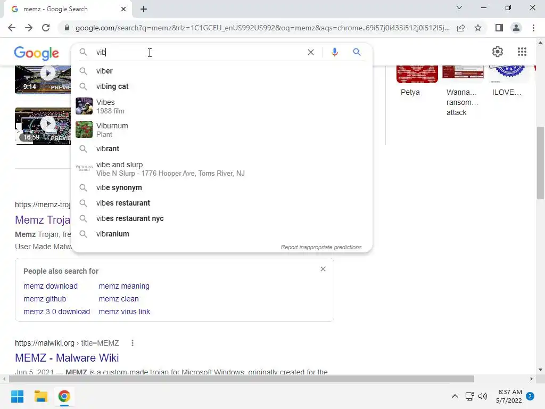Open memz clean related search
Image resolution: width=545 pixels, height=409 pixels.
pos(119,299)
